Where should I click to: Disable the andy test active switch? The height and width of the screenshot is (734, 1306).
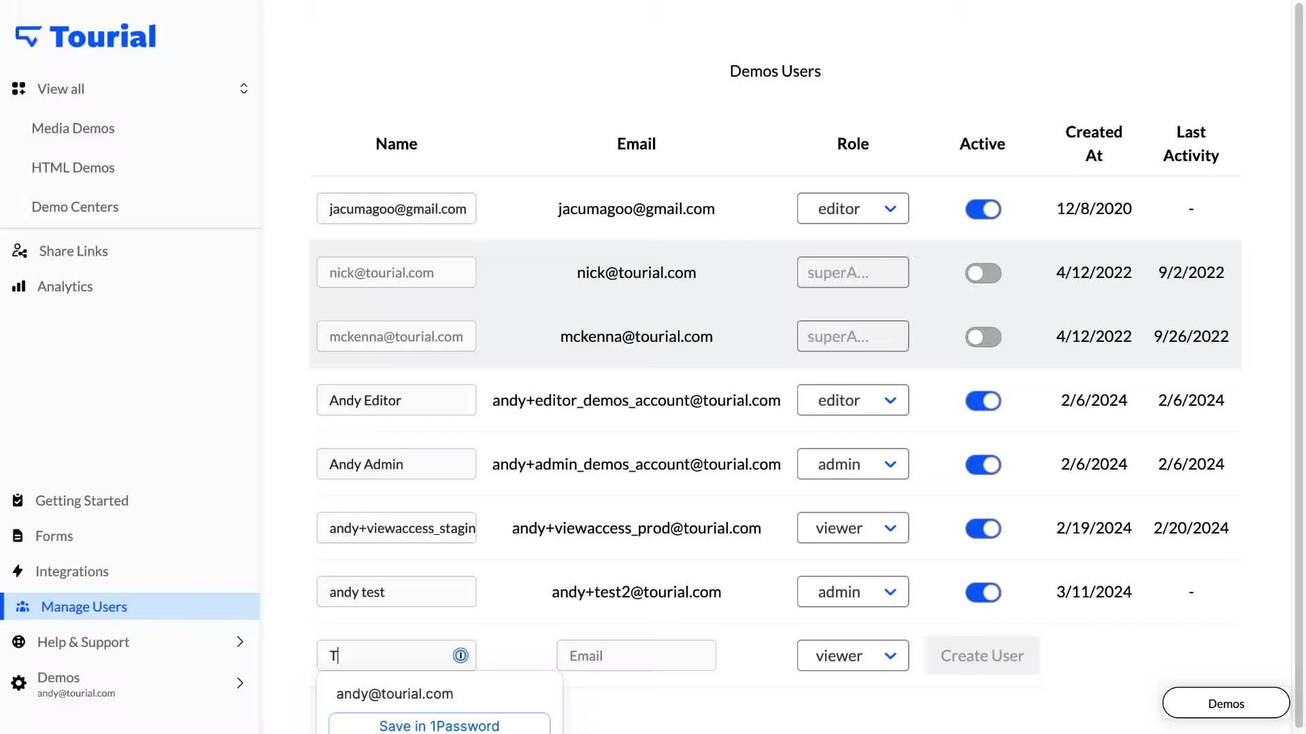[983, 592]
